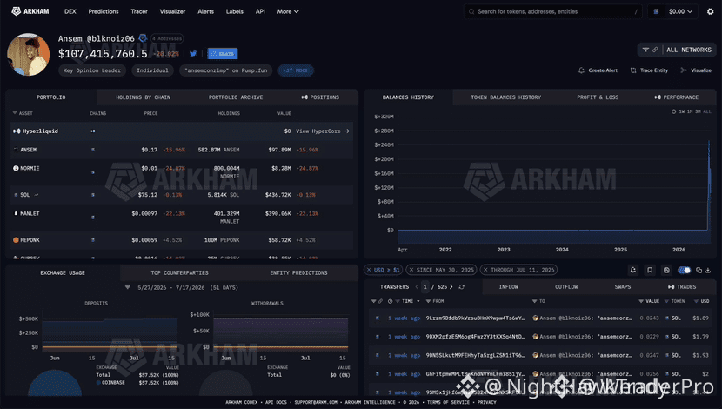Click the Share button
Image resolution: width=722 pixels, height=409 pixels.
(223, 54)
